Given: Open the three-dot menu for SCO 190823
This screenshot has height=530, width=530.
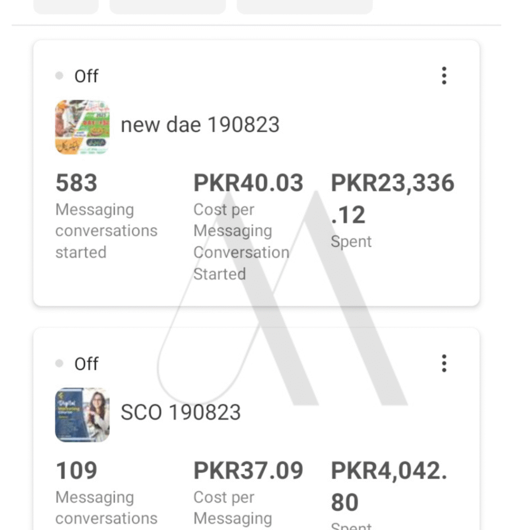Looking at the screenshot, I should 444,364.
